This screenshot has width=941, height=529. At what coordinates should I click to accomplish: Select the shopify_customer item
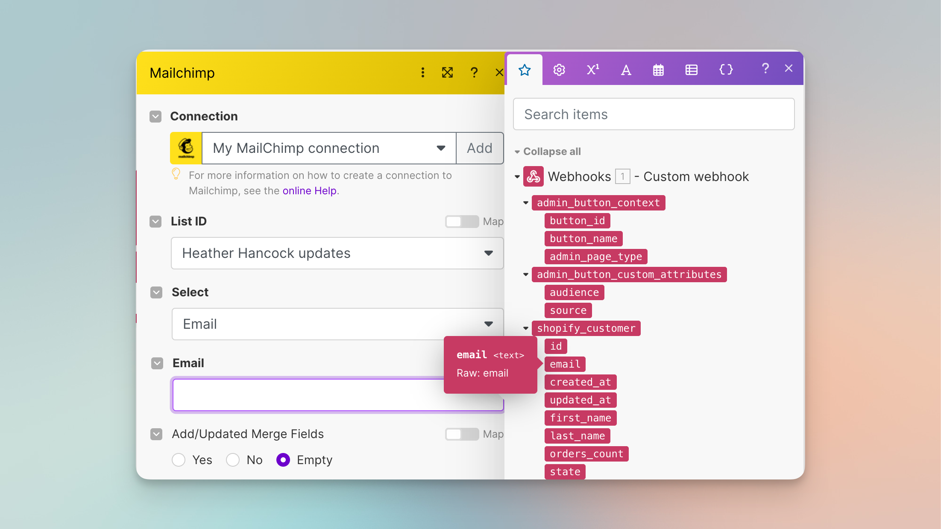(x=586, y=328)
